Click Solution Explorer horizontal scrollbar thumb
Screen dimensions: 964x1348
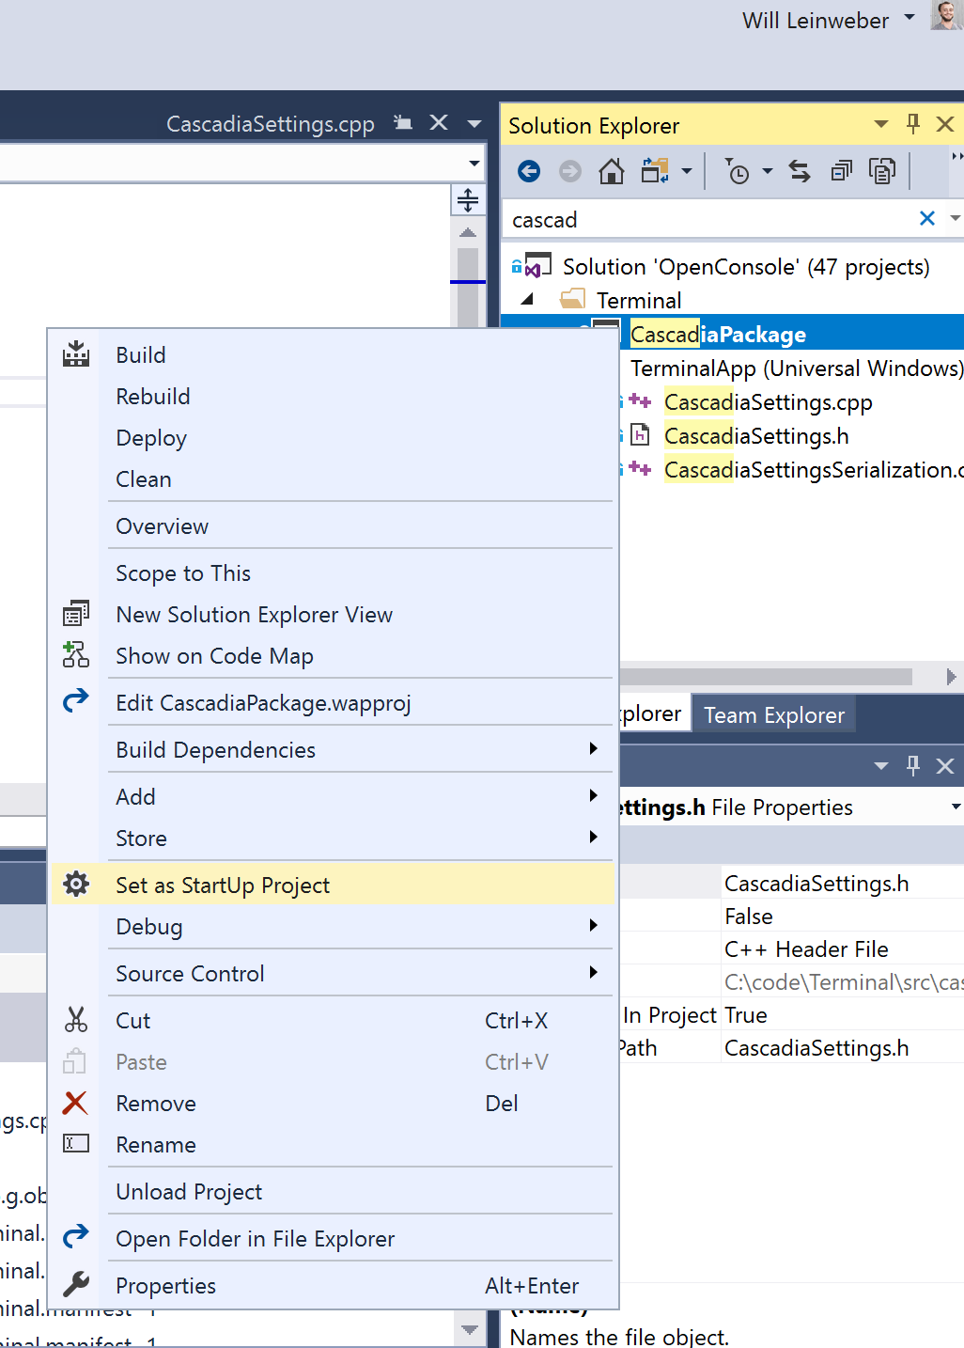(766, 677)
